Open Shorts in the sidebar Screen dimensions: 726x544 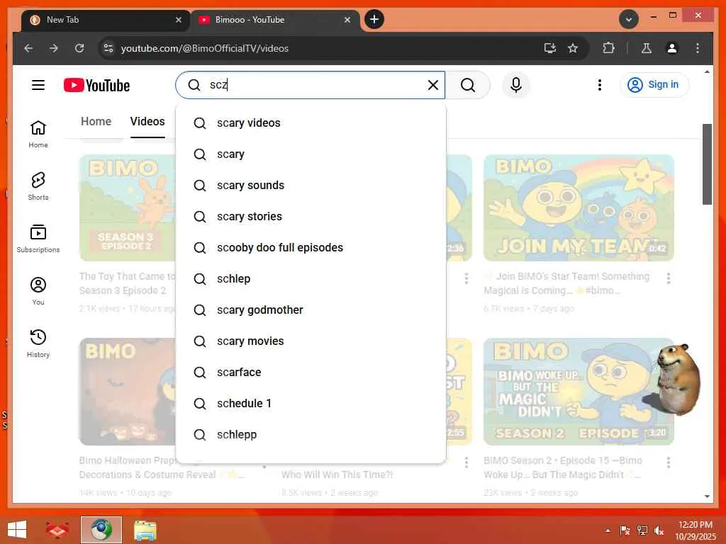(x=38, y=186)
